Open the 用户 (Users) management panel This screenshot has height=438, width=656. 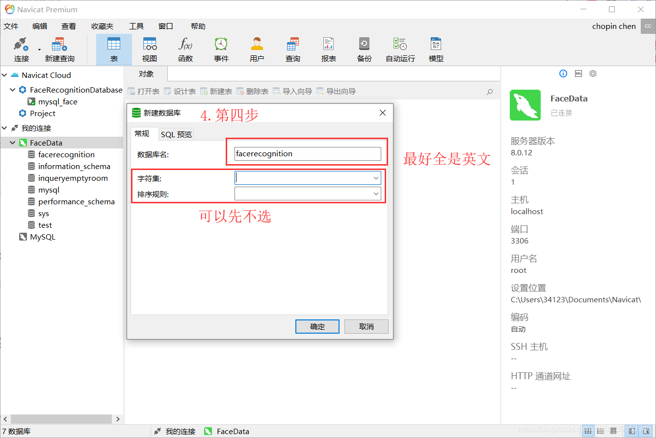pos(257,49)
